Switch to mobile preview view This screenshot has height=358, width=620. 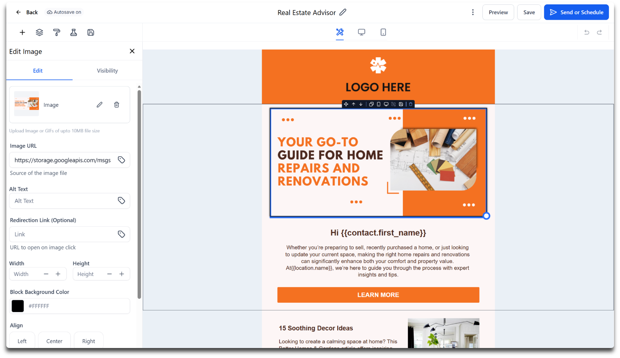pyautogui.click(x=383, y=32)
